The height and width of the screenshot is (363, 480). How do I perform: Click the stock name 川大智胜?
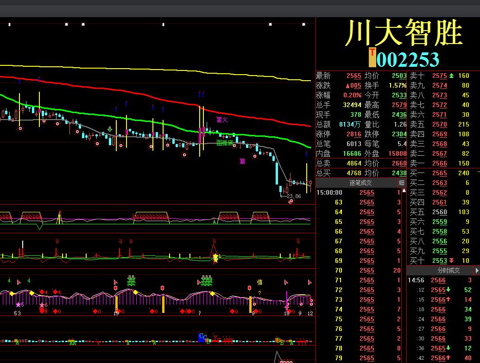(404, 33)
